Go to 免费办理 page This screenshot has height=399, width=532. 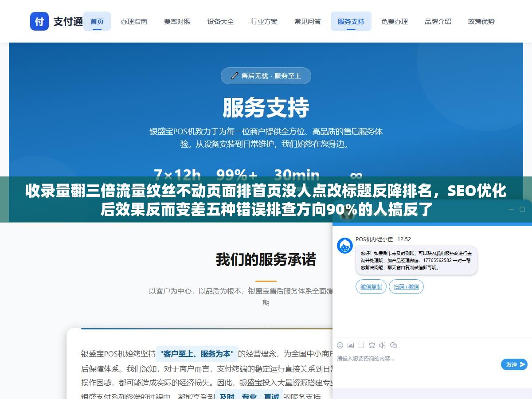click(x=394, y=21)
